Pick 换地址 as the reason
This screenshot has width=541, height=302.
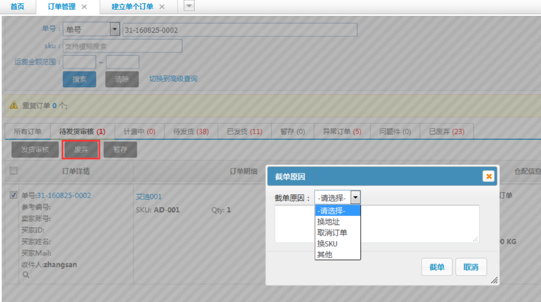tap(328, 222)
